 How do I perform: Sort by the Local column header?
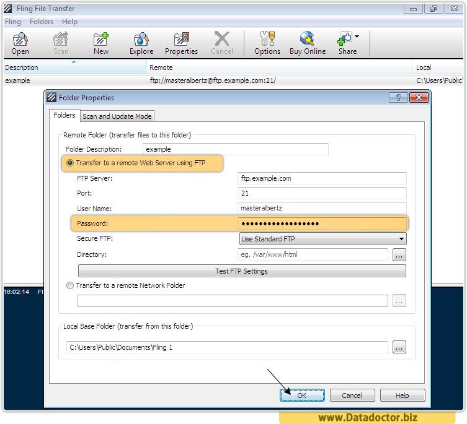tap(438, 67)
